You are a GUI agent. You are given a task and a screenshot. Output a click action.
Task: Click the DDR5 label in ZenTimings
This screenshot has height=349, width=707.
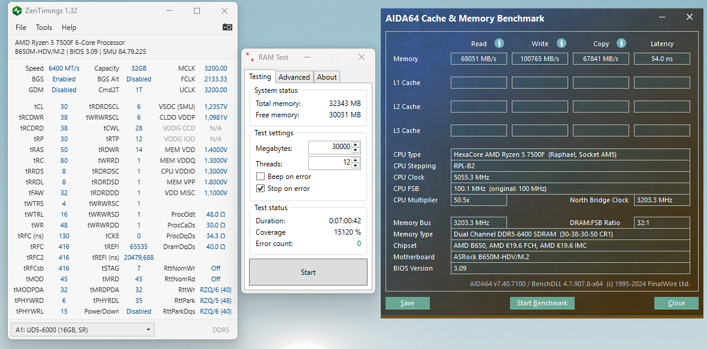point(220,330)
